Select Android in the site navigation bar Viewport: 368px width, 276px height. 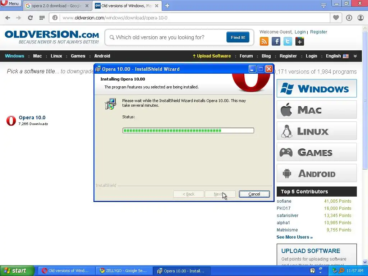tap(102, 56)
